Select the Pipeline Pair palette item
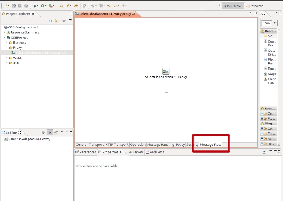This screenshot has width=284, height=201. point(270,61)
